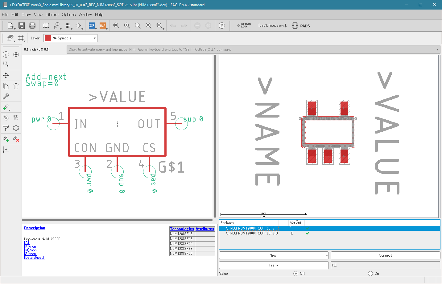Click the Connect button
The height and width of the screenshot is (284, 442).
385,255
